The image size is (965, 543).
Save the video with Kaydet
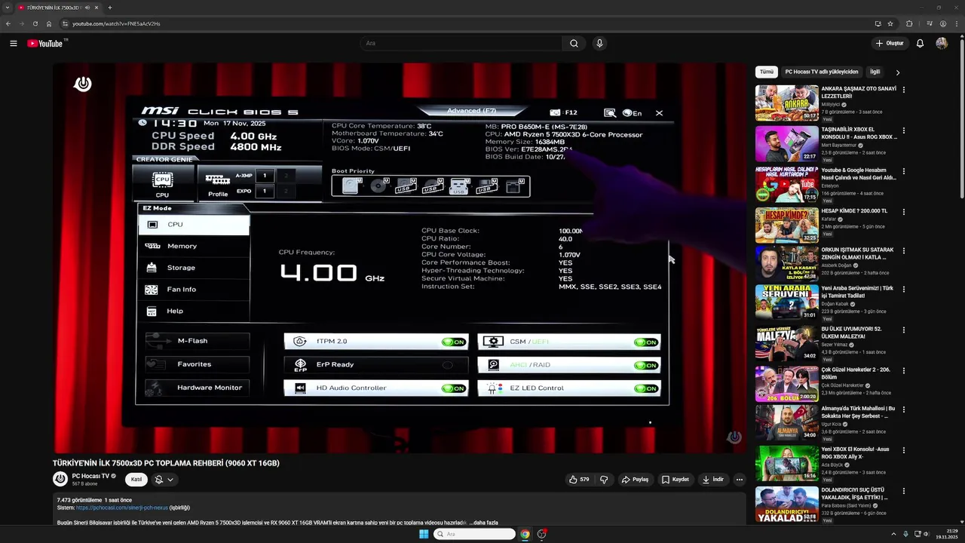[675, 479]
